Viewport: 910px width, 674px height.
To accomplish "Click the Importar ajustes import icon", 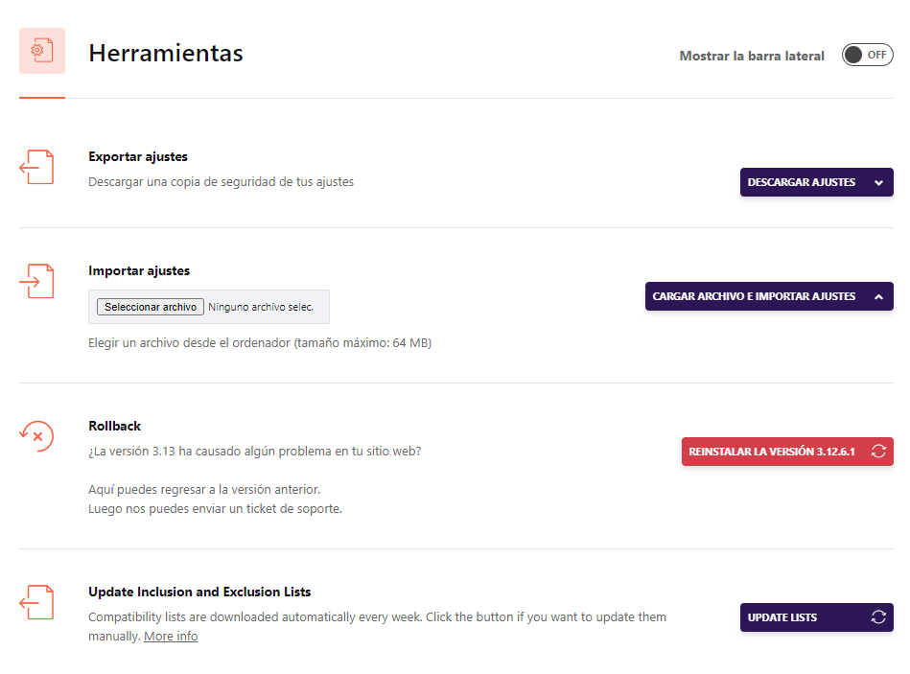I will tap(36, 281).
